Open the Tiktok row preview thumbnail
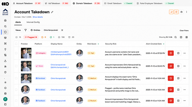Image resolution: width=192 pixels, height=107 pixels. pos(26,66)
